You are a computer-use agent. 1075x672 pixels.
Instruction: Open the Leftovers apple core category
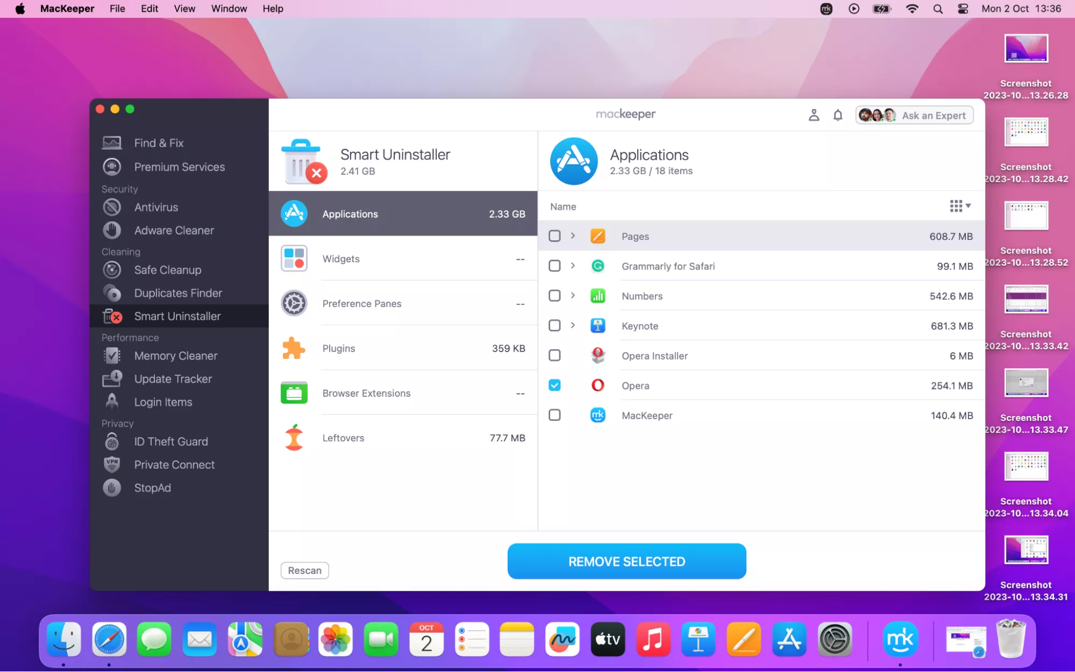294,438
